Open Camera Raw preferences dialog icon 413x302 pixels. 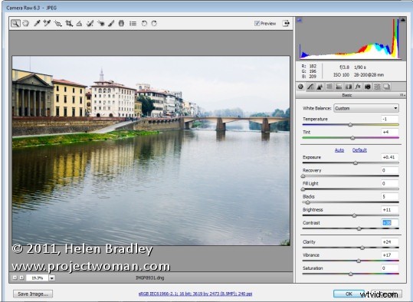coord(133,24)
